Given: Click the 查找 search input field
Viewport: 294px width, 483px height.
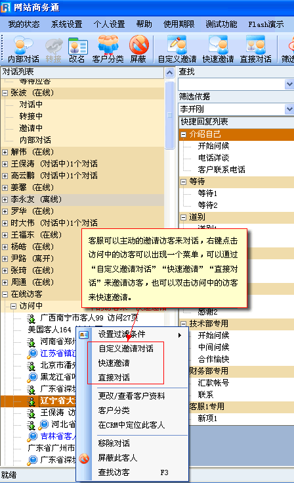Looking at the screenshot, I should (x=232, y=84).
